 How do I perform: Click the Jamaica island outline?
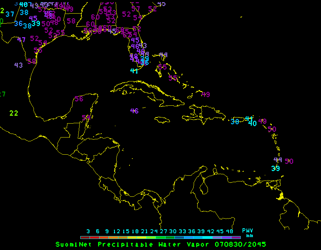click(163, 120)
